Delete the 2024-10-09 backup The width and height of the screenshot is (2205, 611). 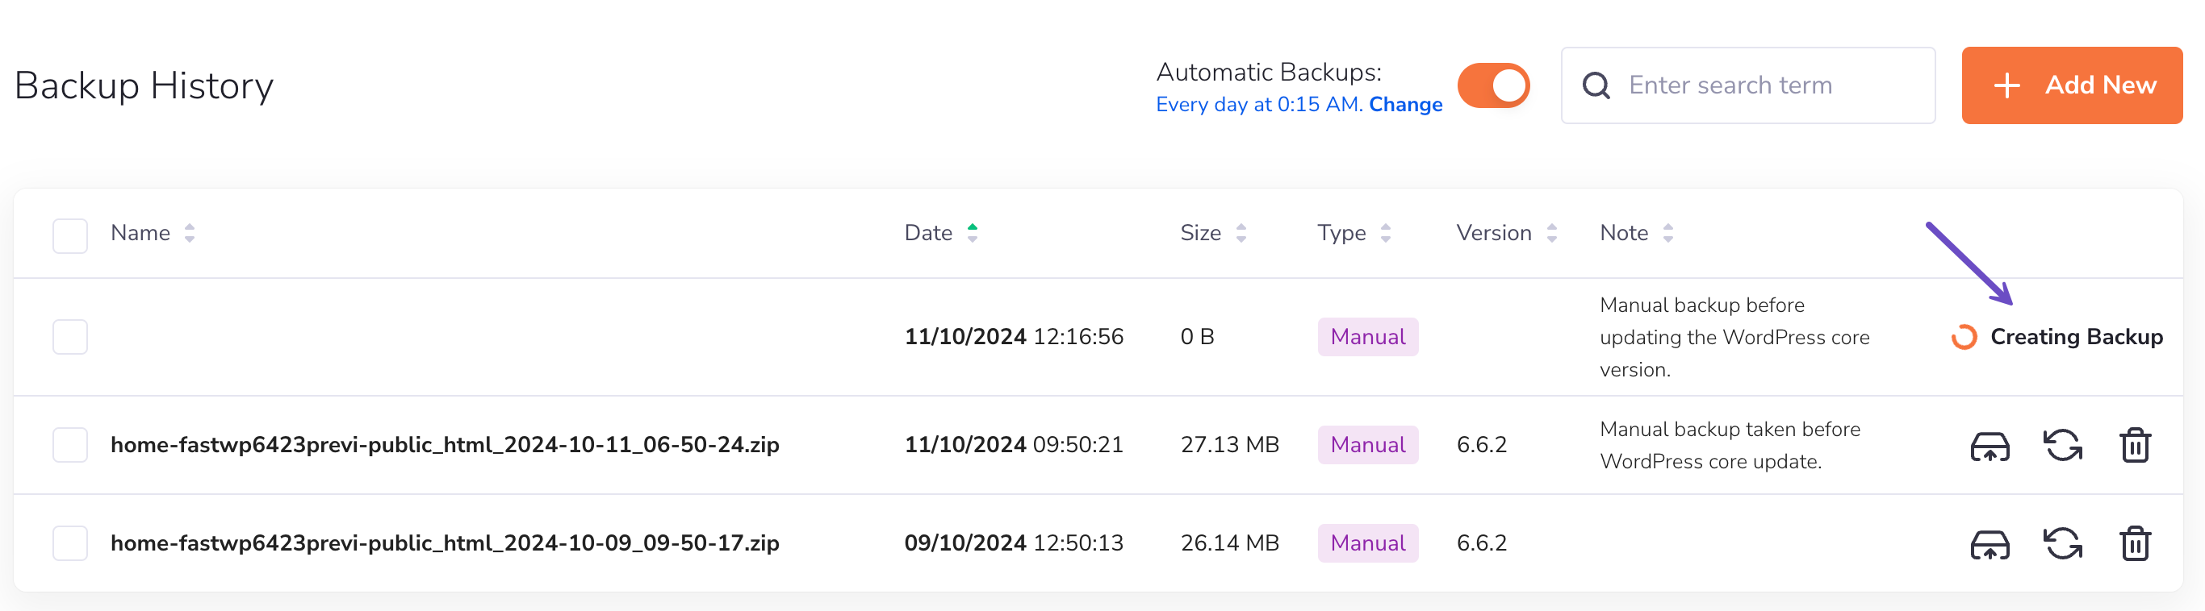click(2135, 543)
